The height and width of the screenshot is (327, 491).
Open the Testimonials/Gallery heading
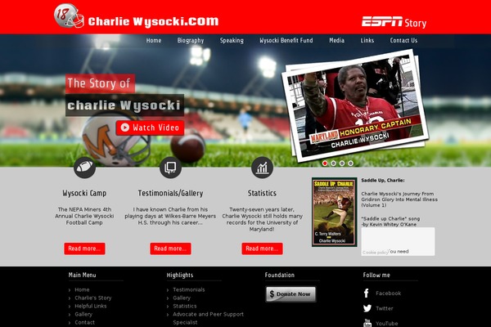pyautogui.click(x=170, y=193)
